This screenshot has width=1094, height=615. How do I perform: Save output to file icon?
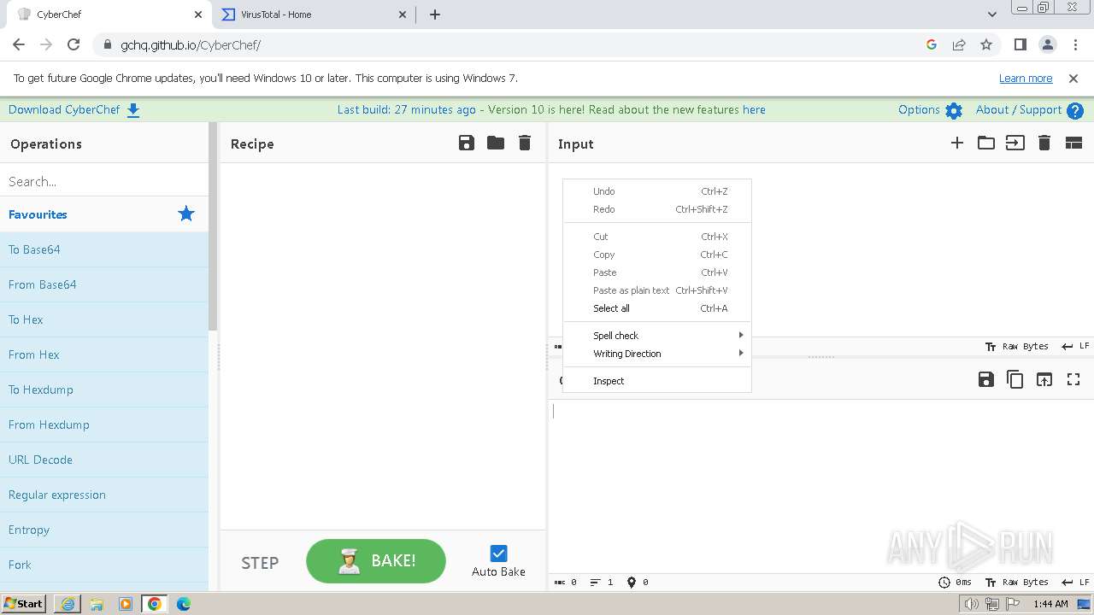(986, 380)
